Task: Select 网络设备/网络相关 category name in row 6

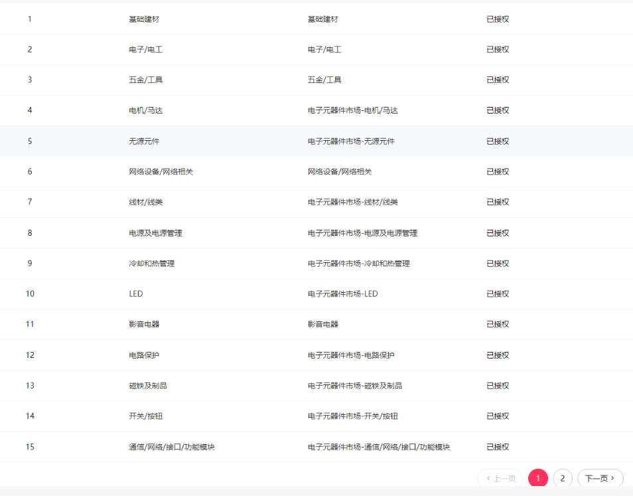Action: coord(161,172)
